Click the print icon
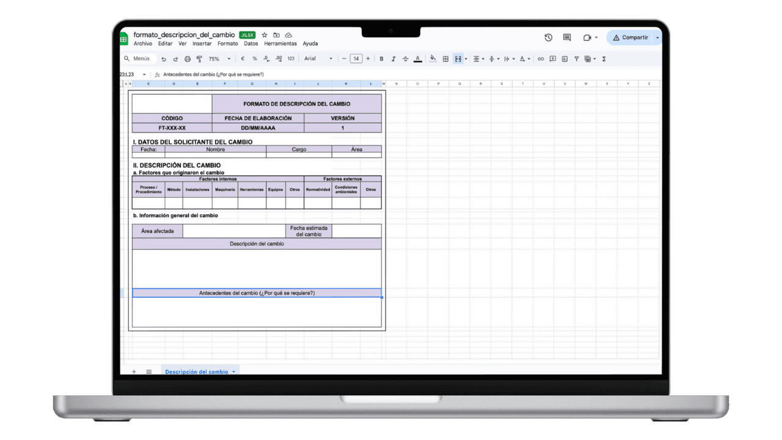The image size is (782, 440). [188, 59]
